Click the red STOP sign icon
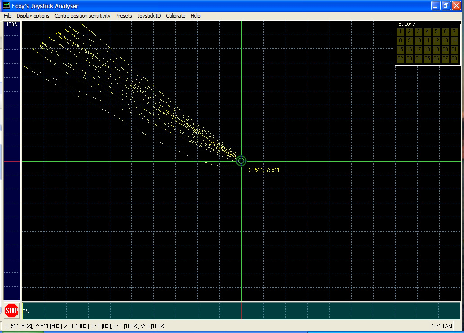464x333 pixels. point(12,311)
